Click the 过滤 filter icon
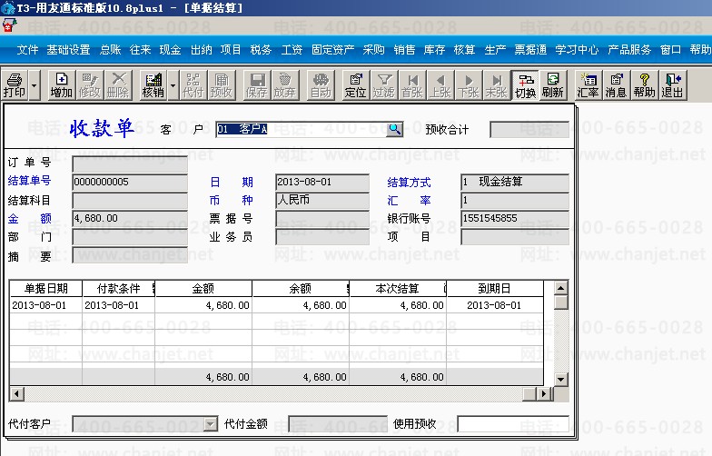The width and height of the screenshot is (712, 456). [383, 85]
